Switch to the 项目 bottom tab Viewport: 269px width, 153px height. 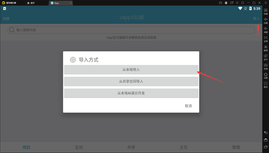coord(26,147)
